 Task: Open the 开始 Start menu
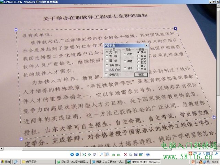5,162
